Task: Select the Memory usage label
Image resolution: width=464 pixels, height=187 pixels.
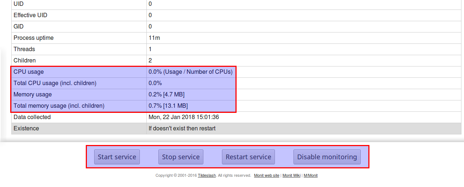Action: (32, 95)
